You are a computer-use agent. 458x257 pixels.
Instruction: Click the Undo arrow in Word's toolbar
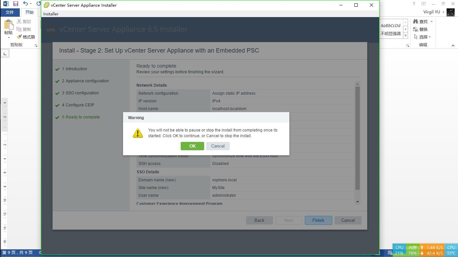coord(25,4)
